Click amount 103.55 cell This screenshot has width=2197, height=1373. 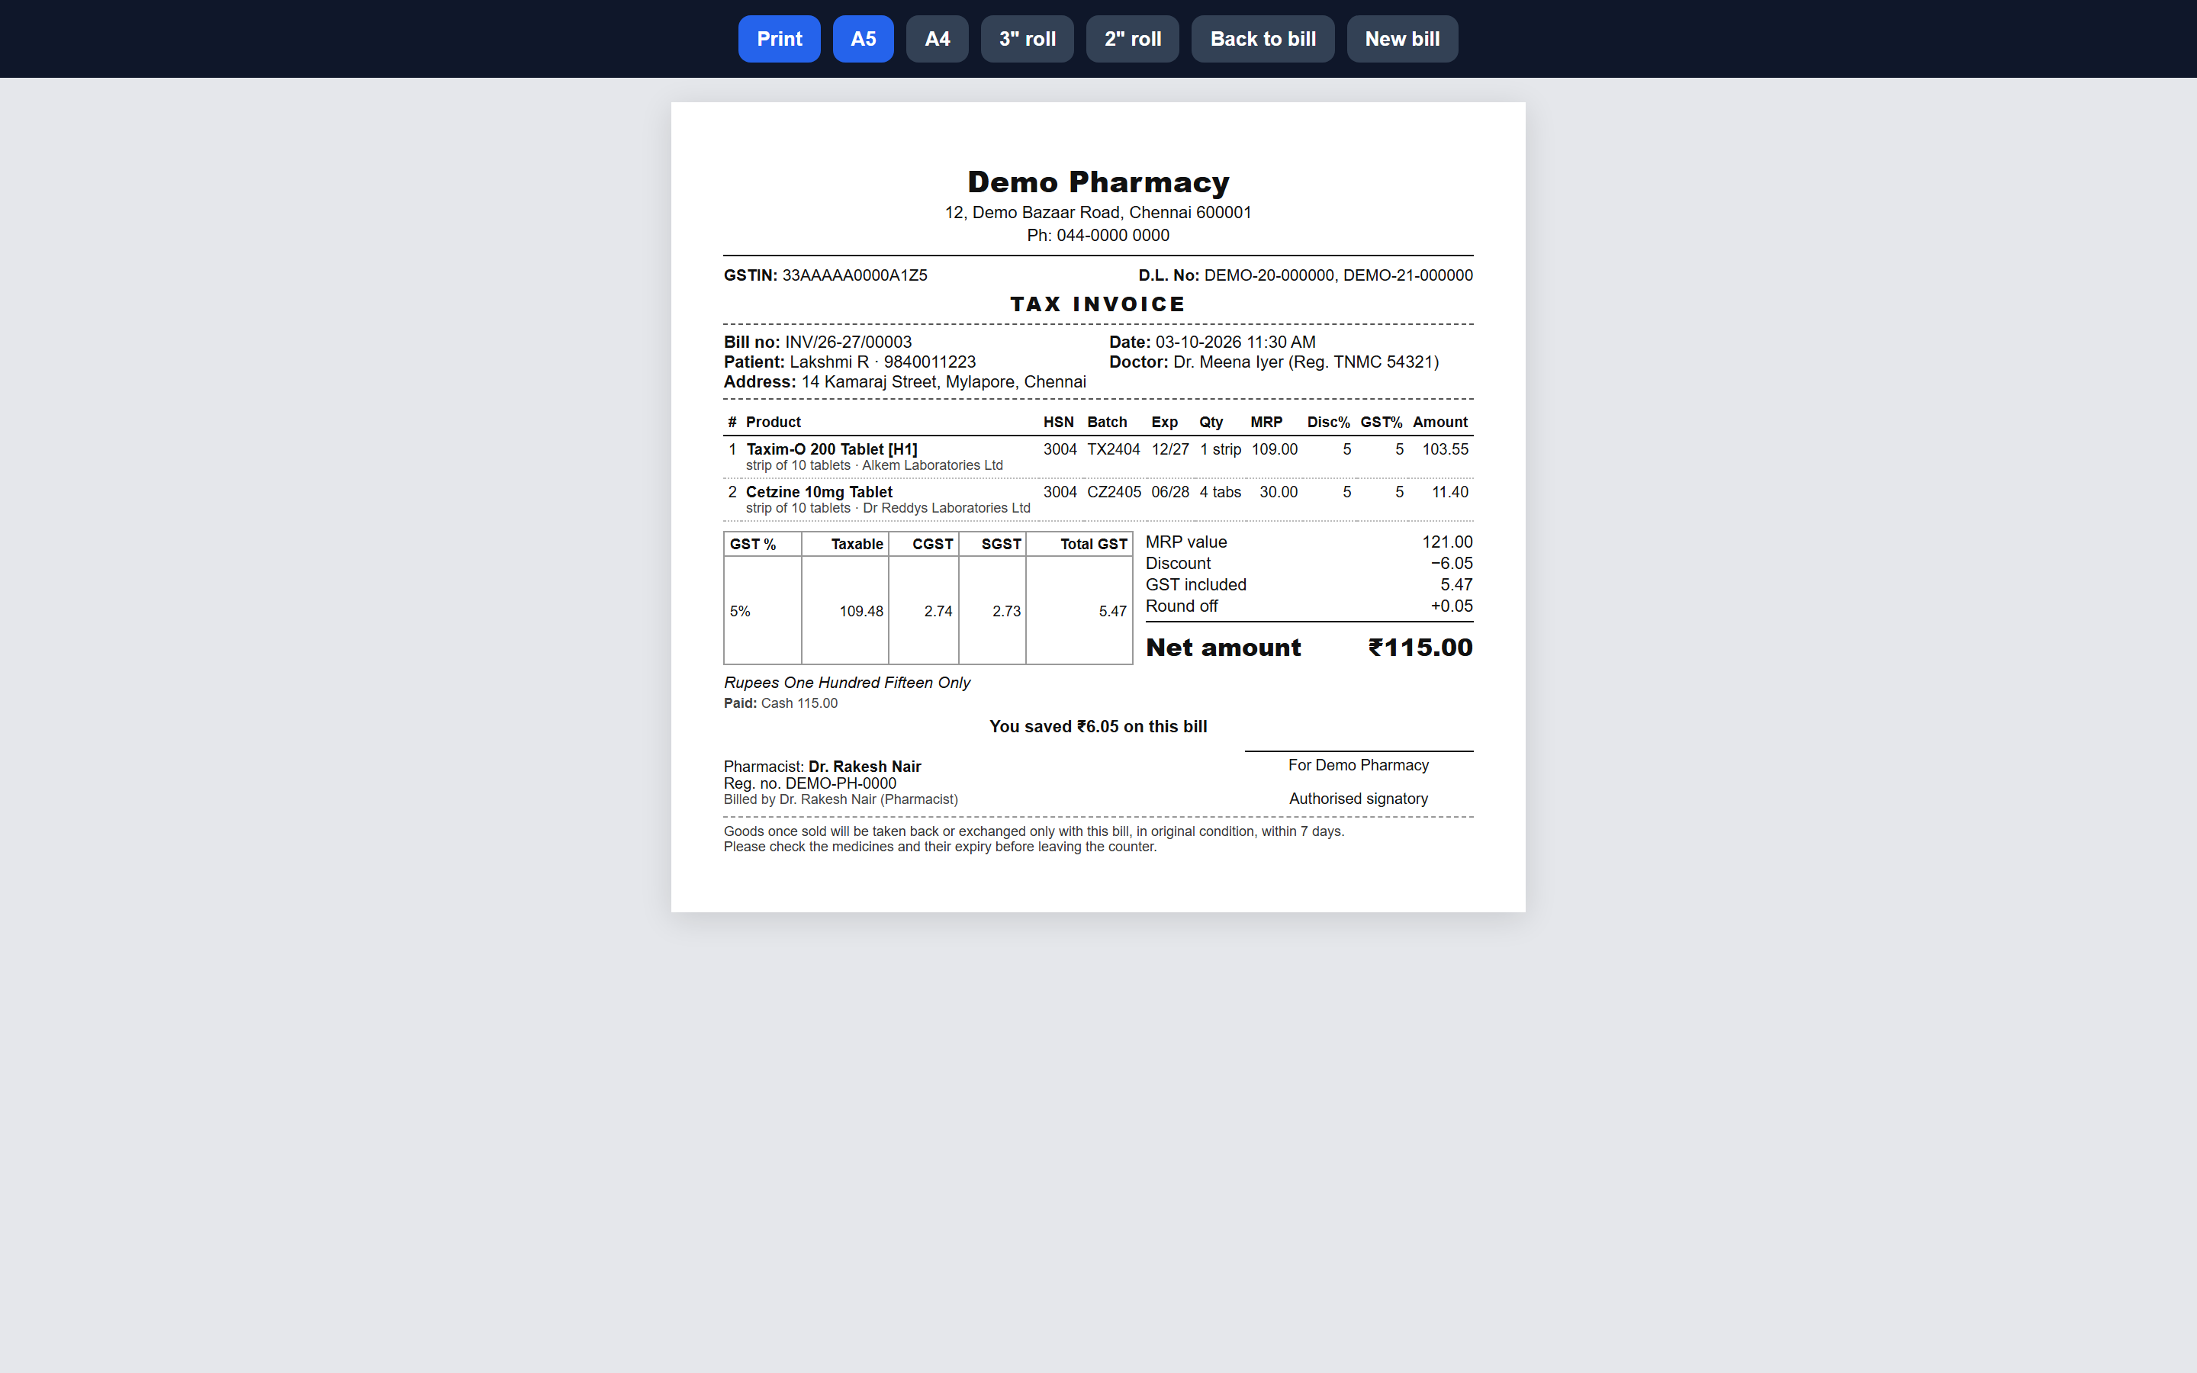coord(1446,449)
